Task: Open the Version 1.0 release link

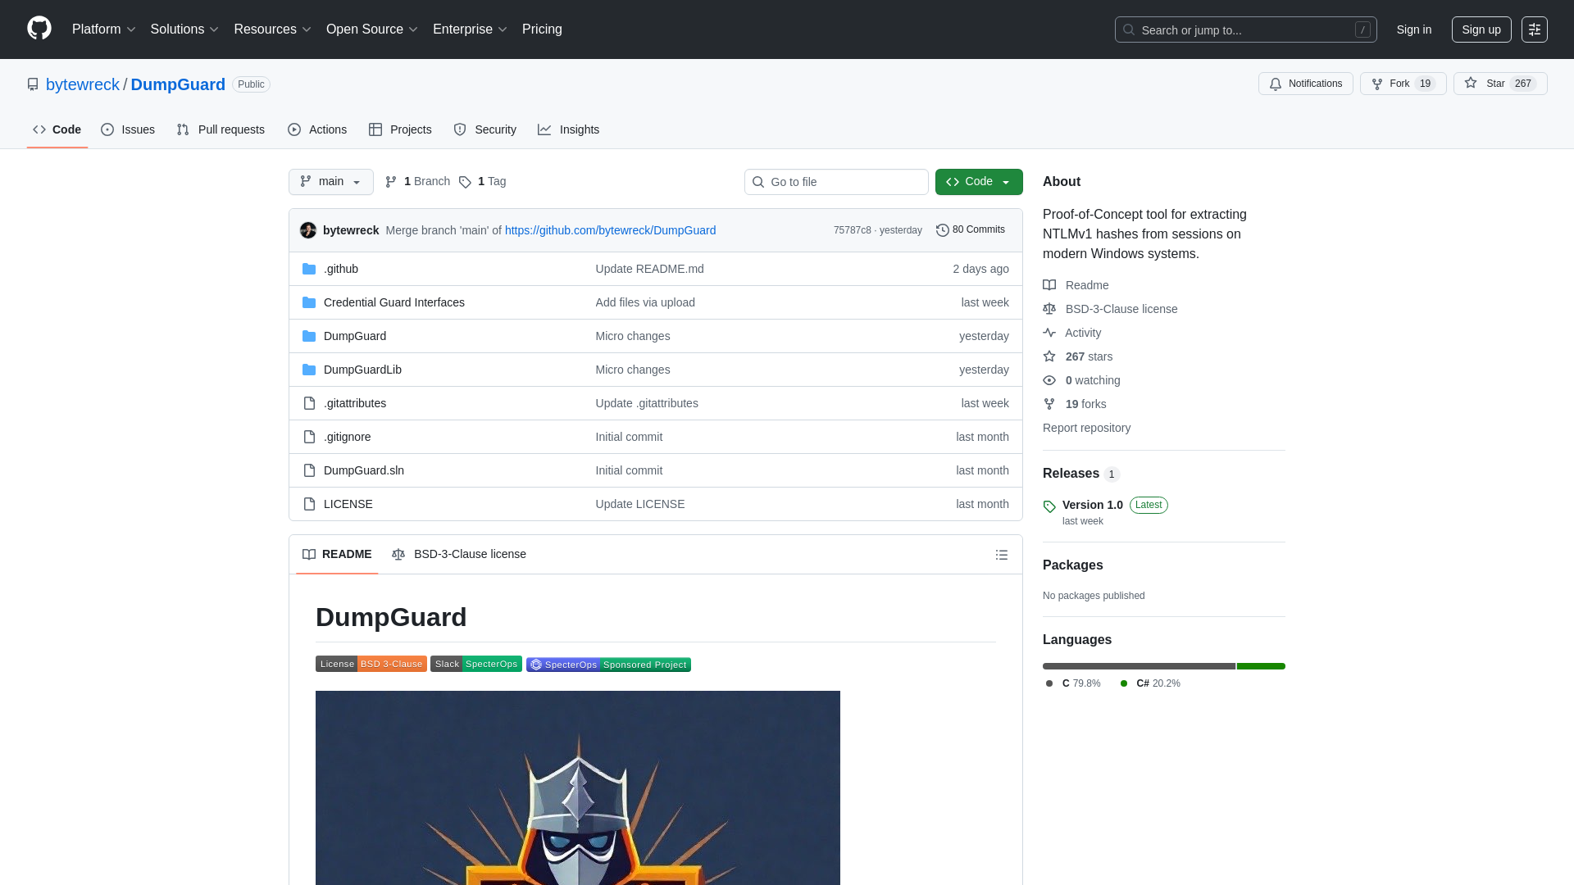Action: pos(1092,505)
